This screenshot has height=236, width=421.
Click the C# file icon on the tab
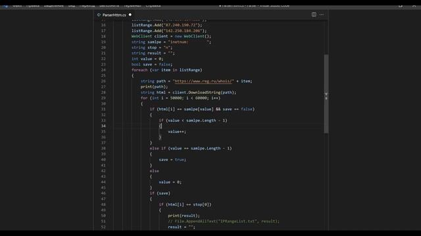99,15
